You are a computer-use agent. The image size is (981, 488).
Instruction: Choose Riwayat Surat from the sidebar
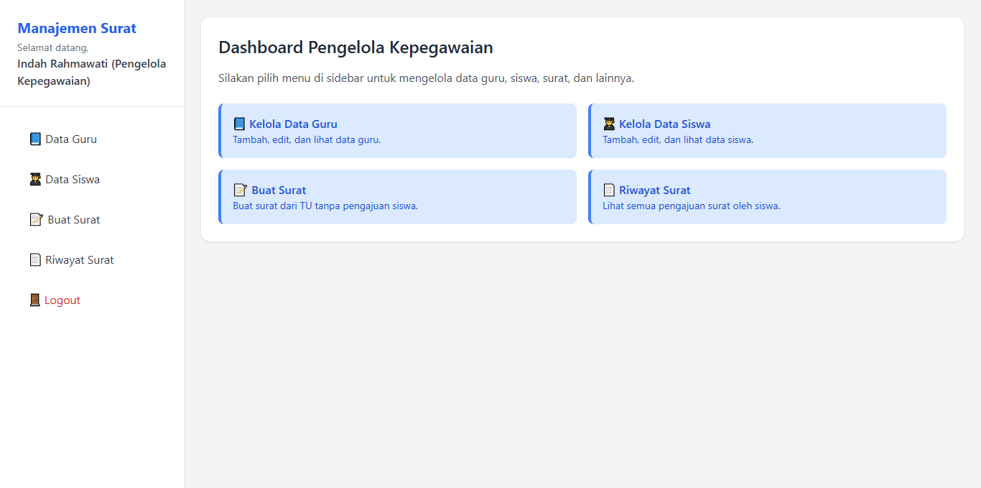click(80, 259)
